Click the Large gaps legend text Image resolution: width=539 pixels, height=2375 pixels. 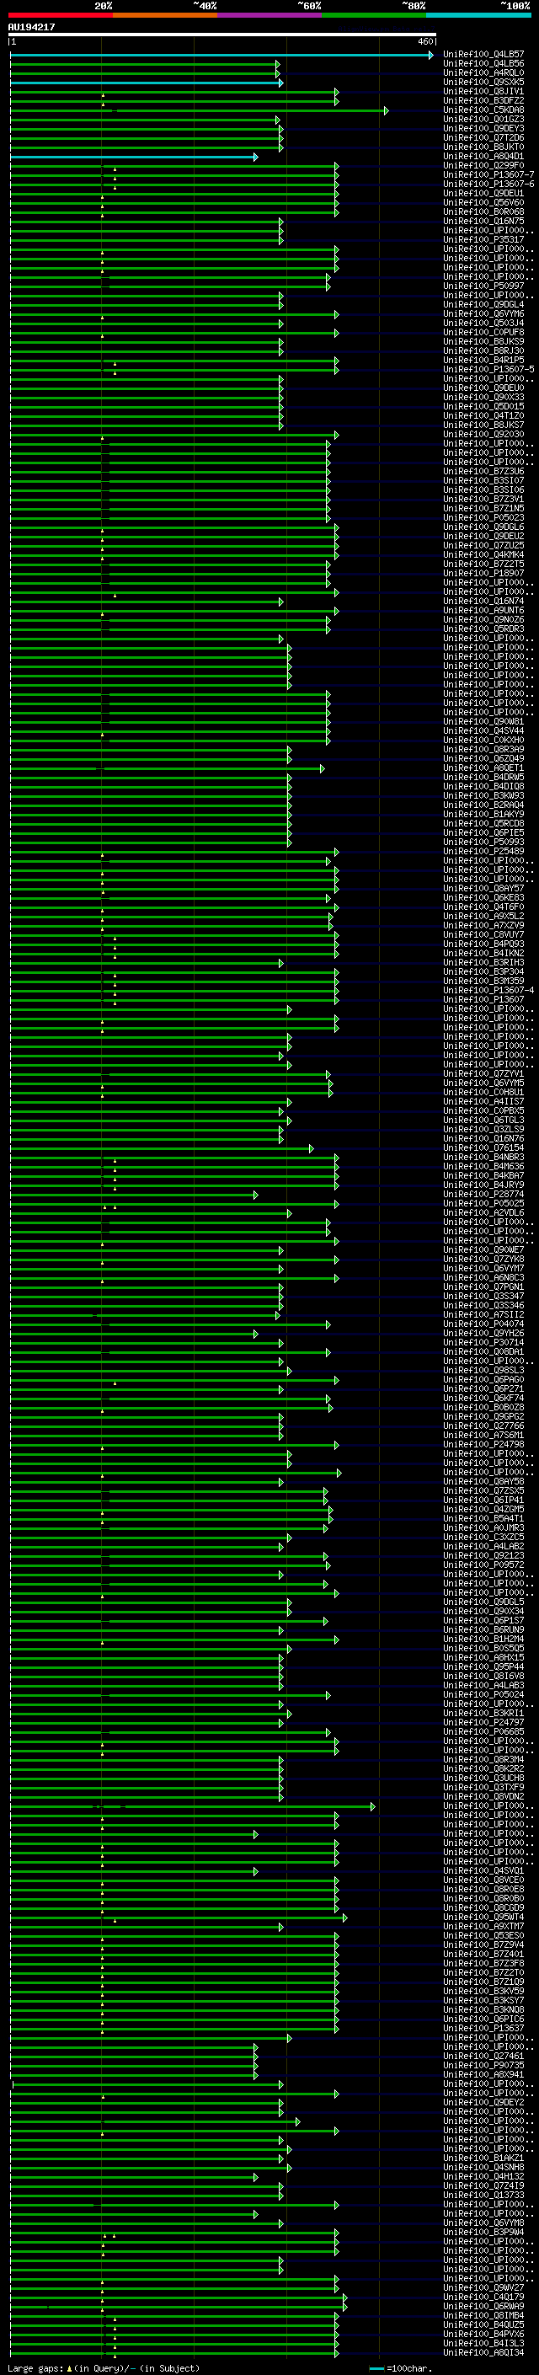click(x=104, y=2367)
